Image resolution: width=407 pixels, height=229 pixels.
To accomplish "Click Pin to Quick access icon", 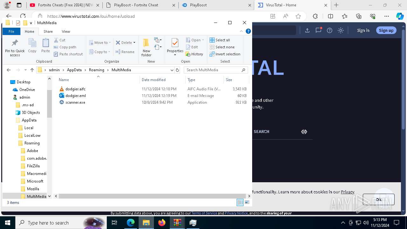I will click(x=15, y=48).
